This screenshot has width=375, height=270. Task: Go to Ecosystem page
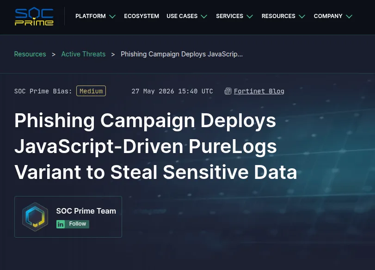[x=141, y=16]
